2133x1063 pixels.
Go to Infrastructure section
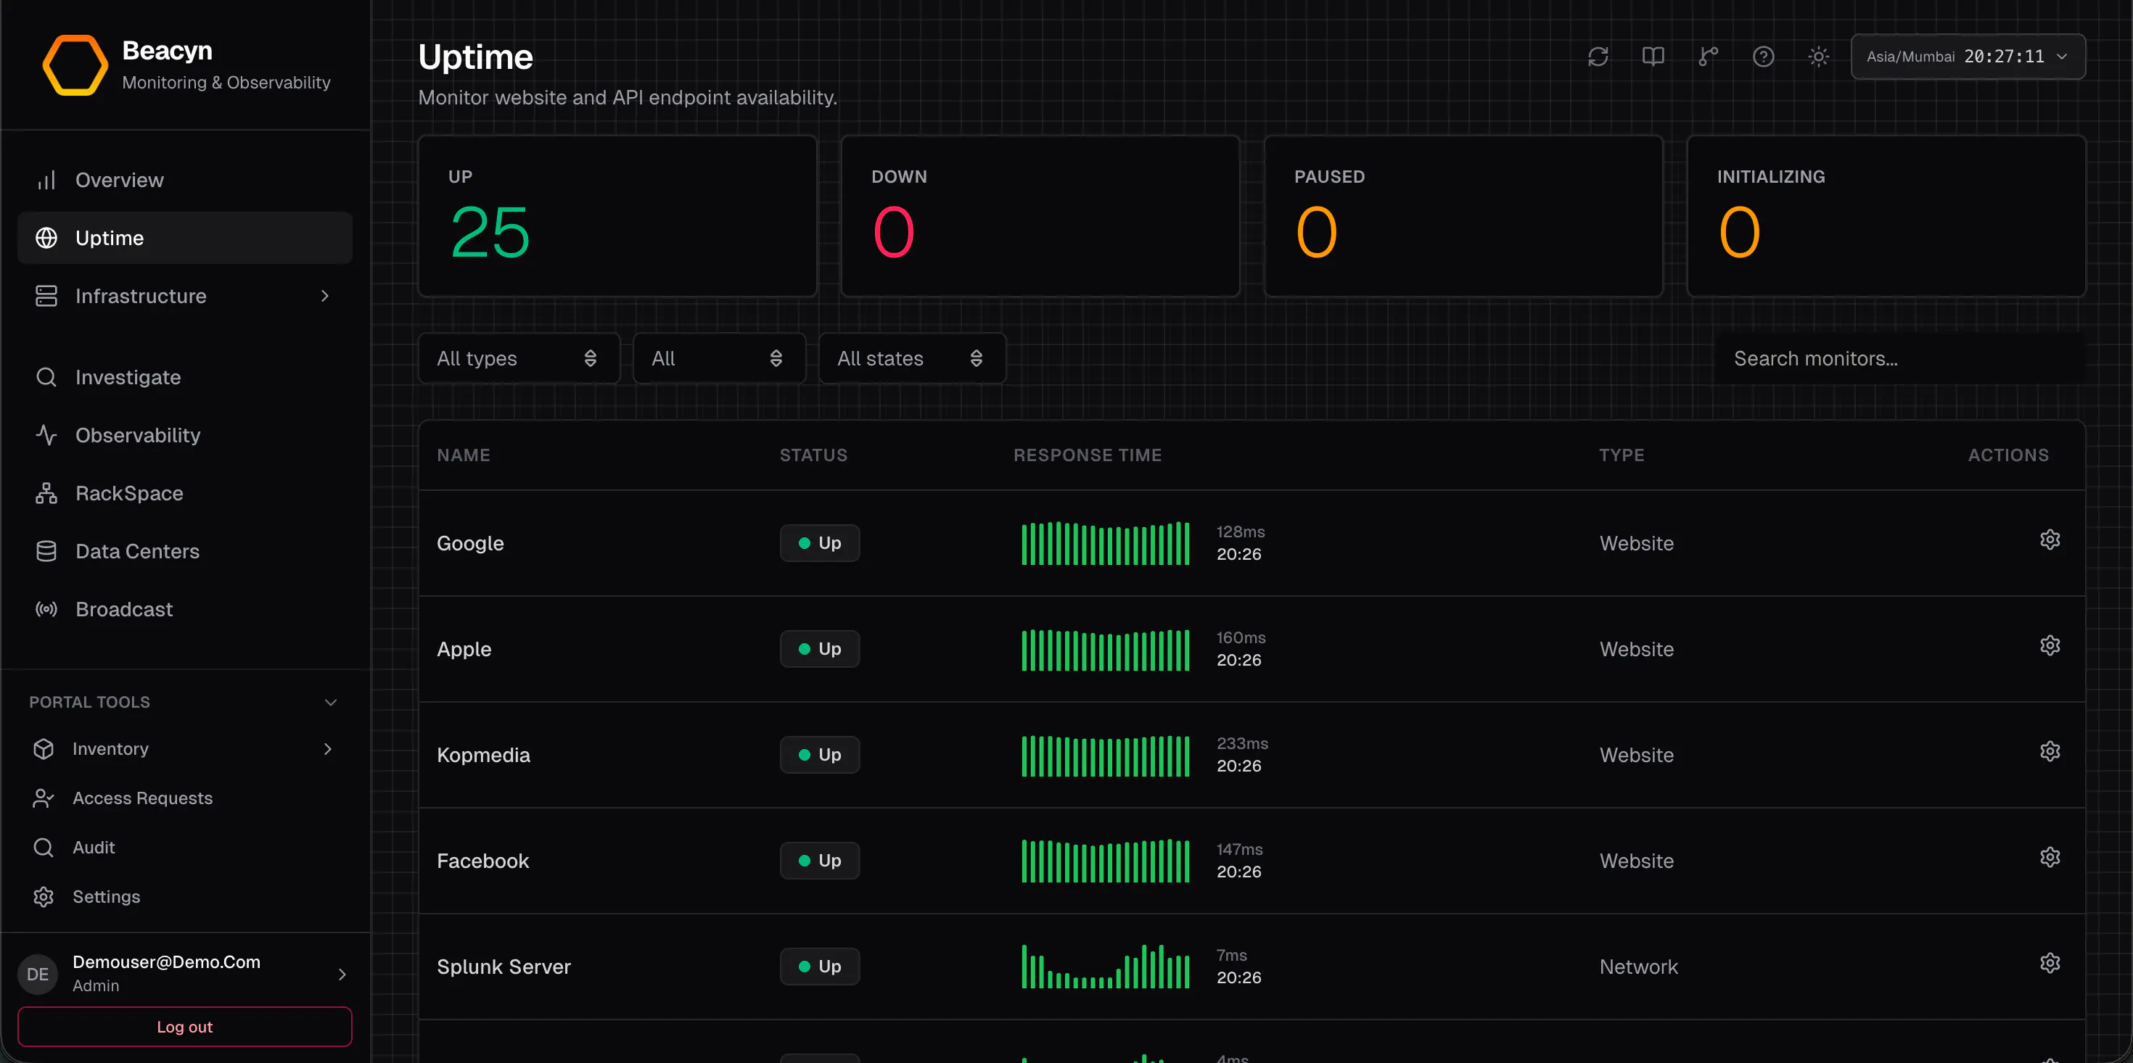click(185, 296)
